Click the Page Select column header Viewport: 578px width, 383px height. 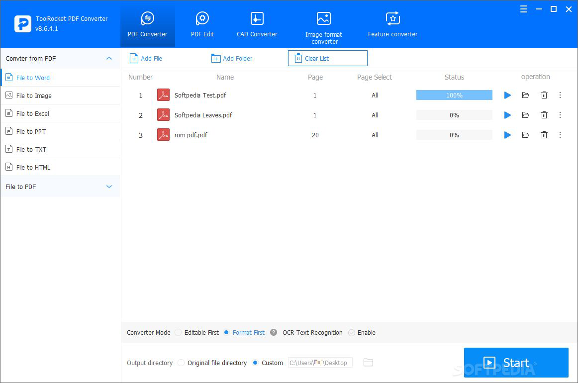click(374, 77)
